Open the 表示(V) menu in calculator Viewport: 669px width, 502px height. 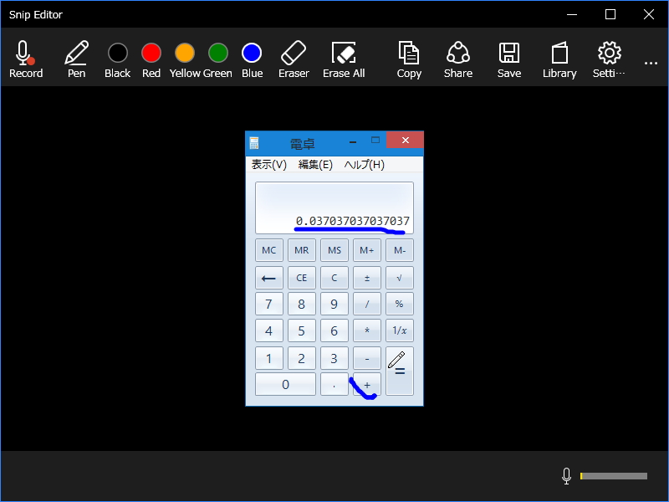point(268,164)
